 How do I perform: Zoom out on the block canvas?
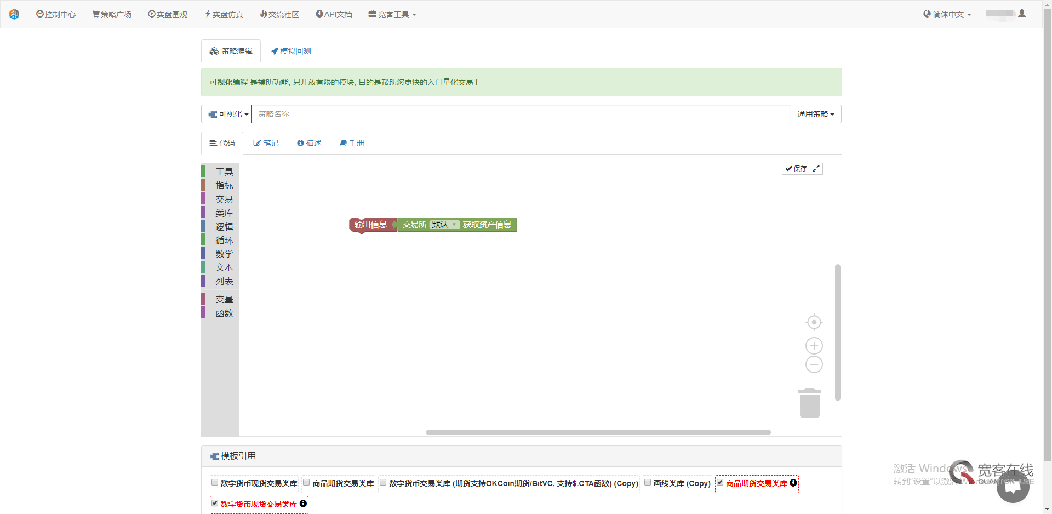[x=814, y=364]
